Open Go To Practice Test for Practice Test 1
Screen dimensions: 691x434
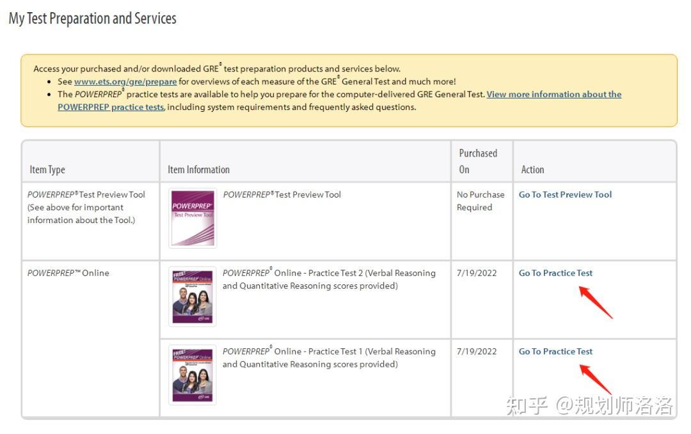point(555,352)
